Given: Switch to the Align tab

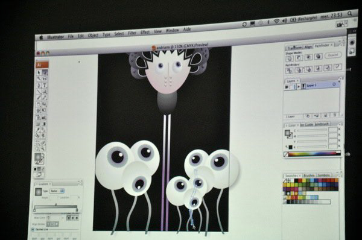Looking at the screenshot, I should coord(308,47).
